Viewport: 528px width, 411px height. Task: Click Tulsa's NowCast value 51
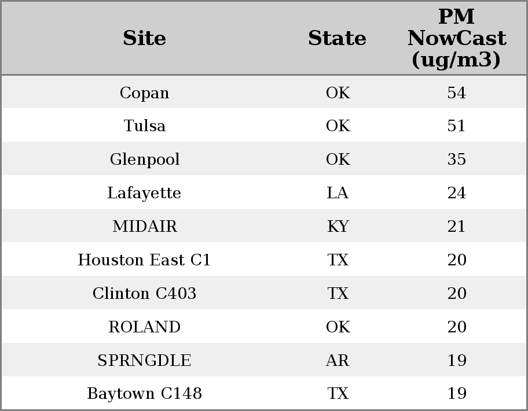click(x=456, y=126)
